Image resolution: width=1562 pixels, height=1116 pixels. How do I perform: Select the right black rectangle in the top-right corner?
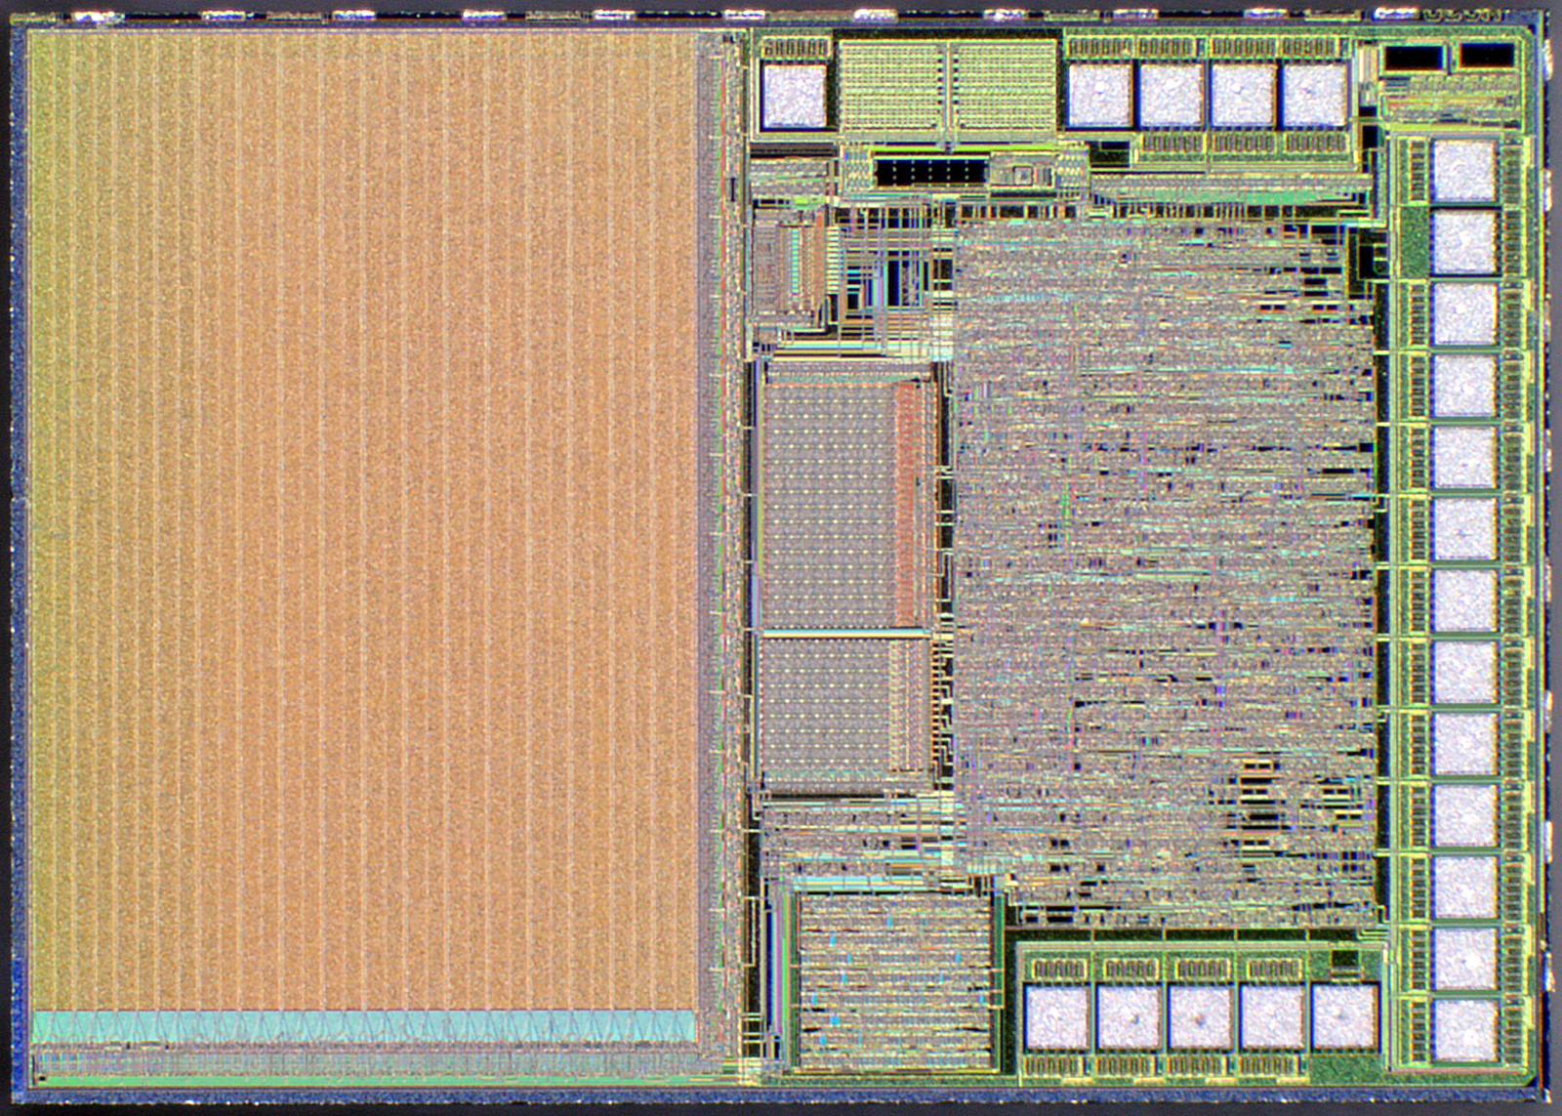point(1486,57)
